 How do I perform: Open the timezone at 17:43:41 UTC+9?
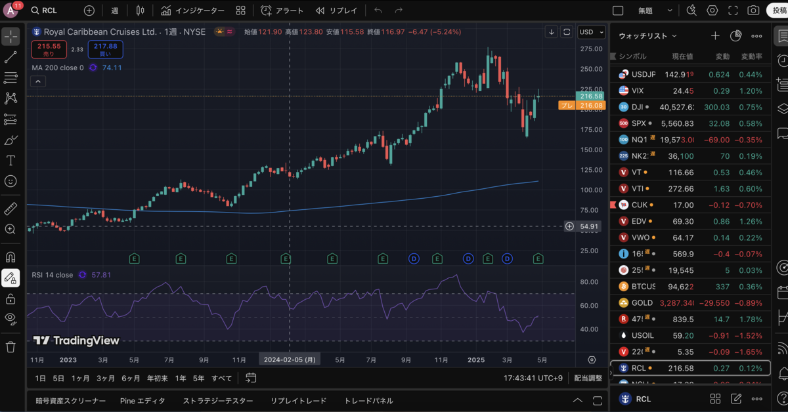(534, 379)
